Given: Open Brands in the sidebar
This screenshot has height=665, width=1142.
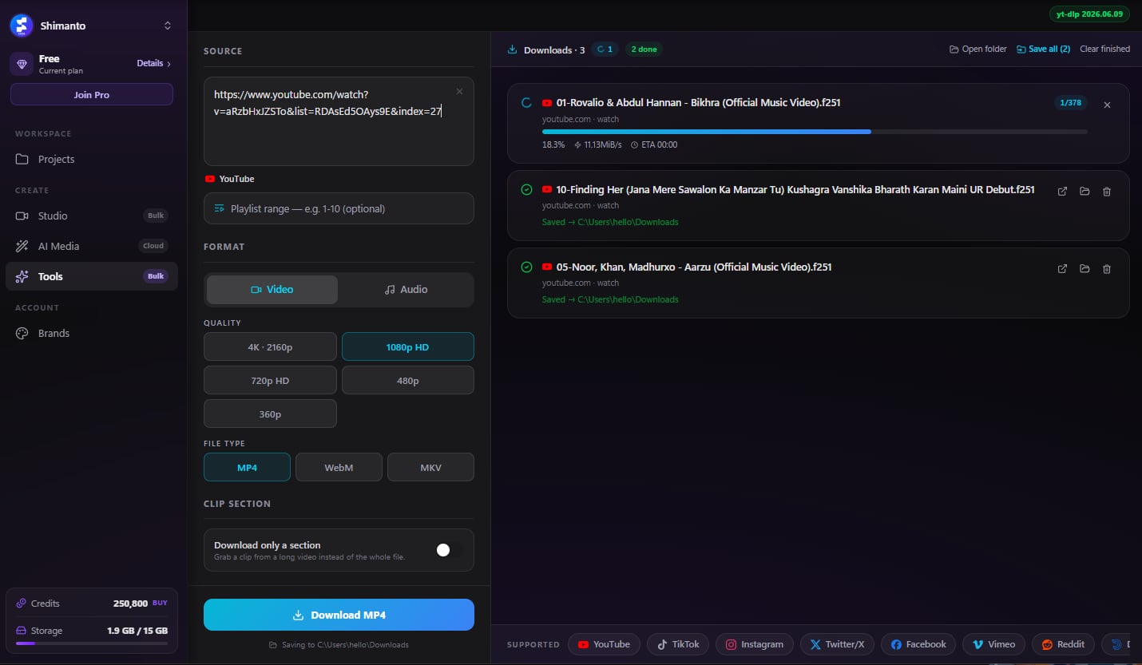Looking at the screenshot, I should click(x=92, y=333).
